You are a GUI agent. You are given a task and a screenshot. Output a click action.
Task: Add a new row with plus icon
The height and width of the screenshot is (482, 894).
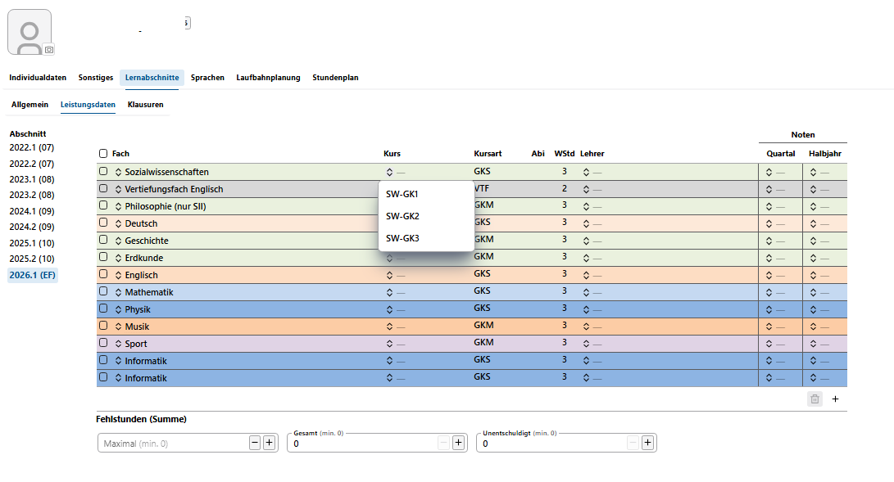[835, 399]
